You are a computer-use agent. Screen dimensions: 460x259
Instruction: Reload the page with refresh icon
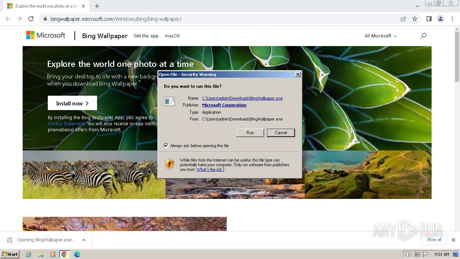(31, 19)
